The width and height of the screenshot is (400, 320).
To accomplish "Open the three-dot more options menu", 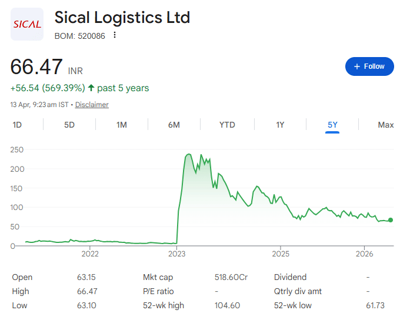I will coord(115,35).
